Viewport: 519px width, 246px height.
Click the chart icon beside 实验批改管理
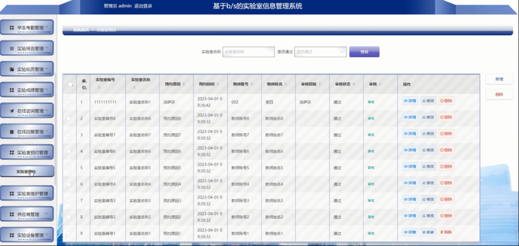[12, 69]
